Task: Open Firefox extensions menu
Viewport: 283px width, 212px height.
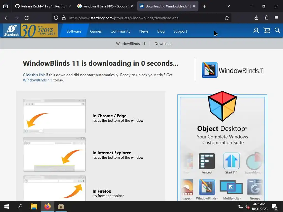Action: click(266, 18)
